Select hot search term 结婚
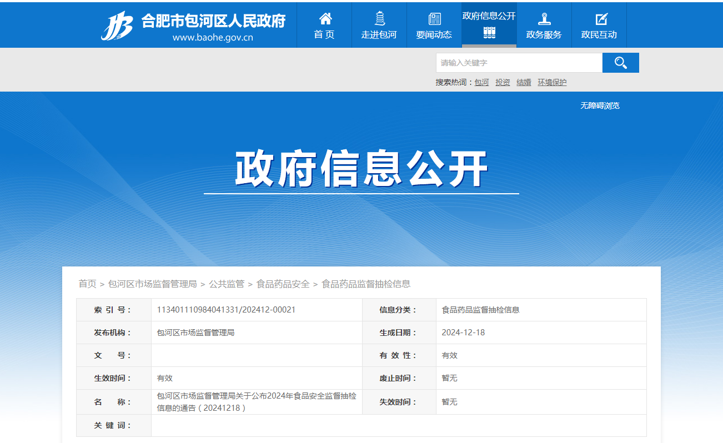Viewport: 723px width, 443px height. point(524,82)
